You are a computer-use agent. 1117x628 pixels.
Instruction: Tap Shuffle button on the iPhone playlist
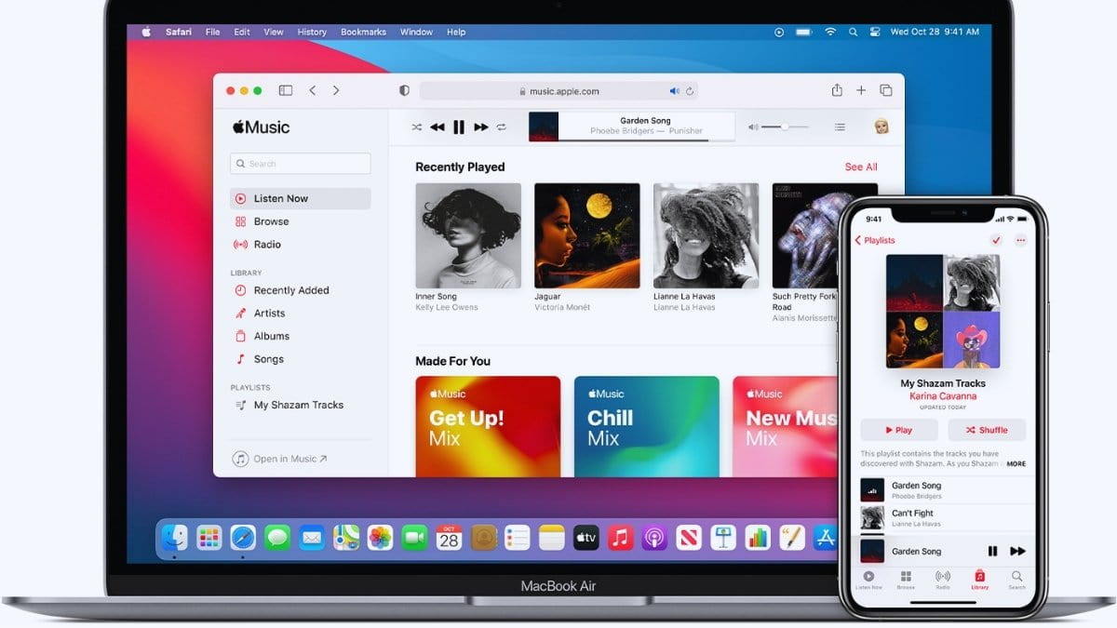[x=987, y=430]
